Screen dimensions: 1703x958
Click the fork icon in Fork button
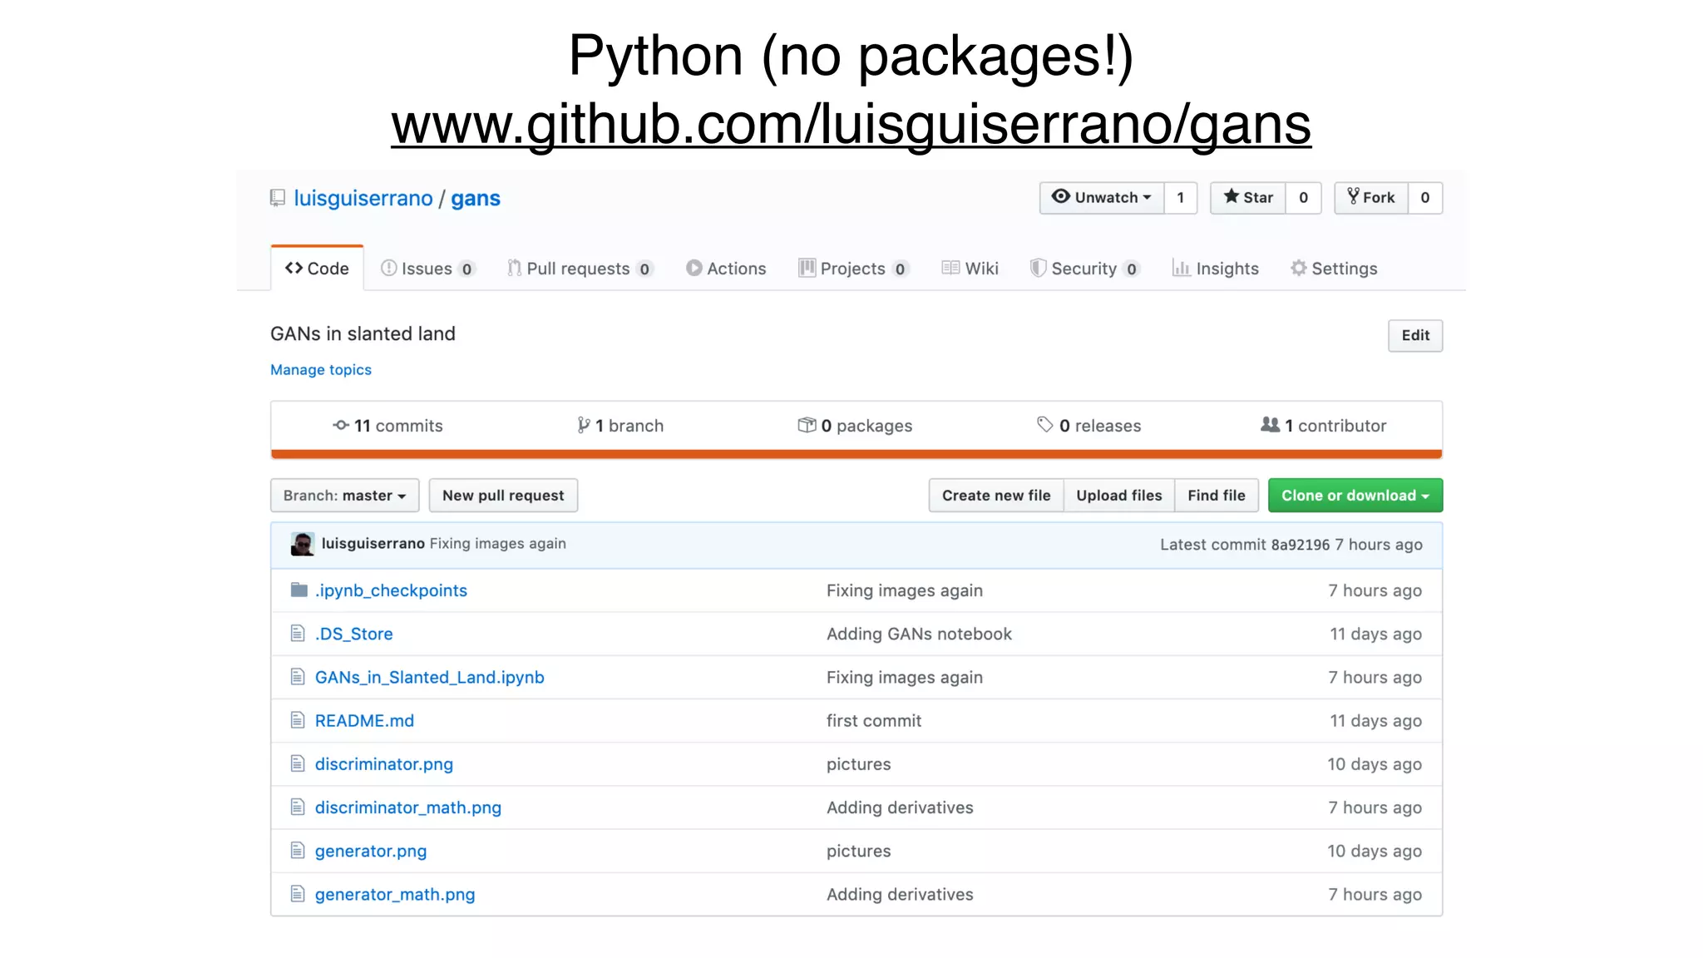[x=1353, y=196]
